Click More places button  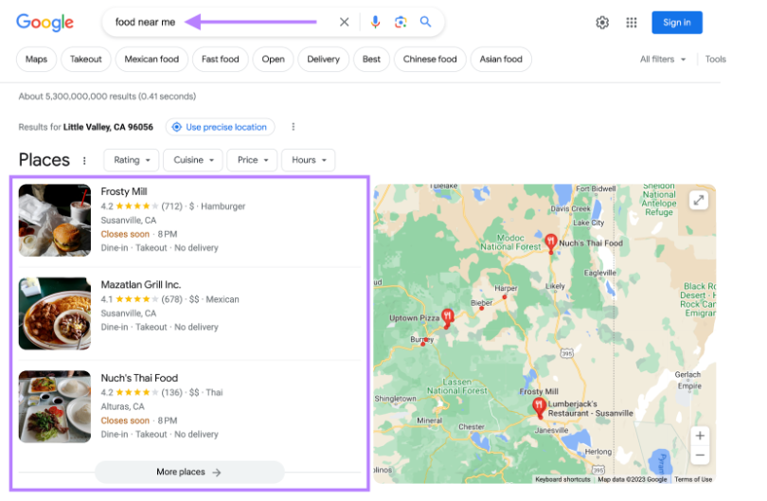[189, 473]
